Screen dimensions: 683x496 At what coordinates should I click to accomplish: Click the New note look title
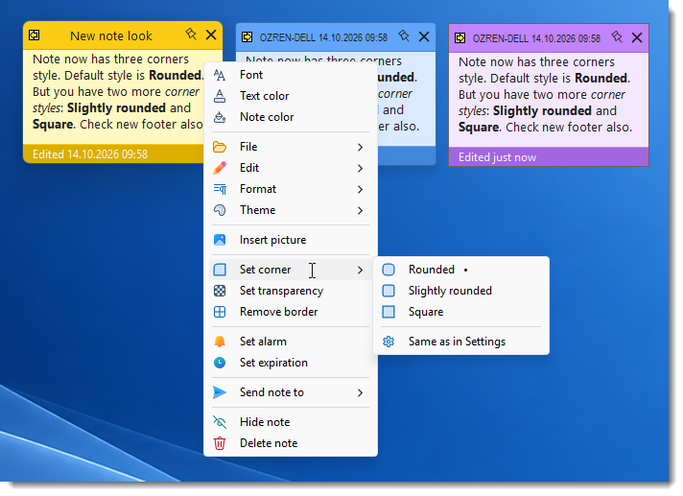(111, 36)
